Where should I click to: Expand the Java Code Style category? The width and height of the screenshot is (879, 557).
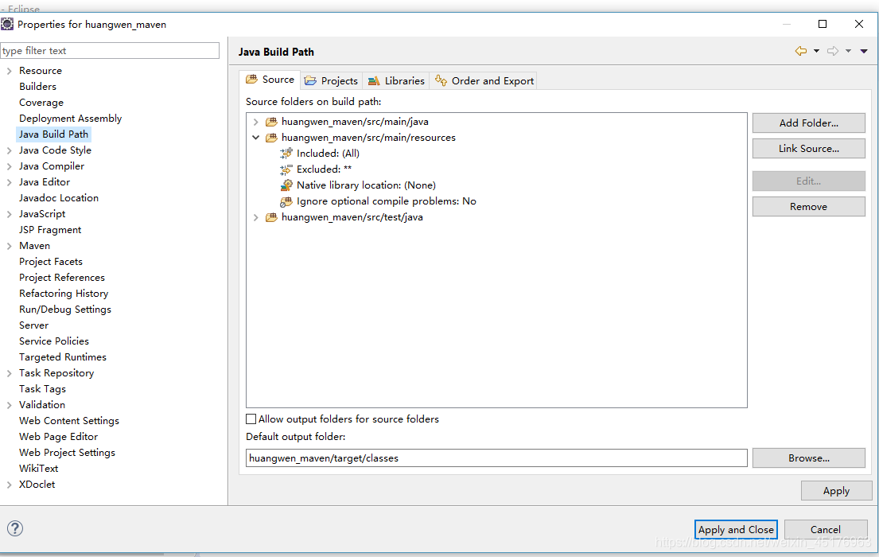click(9, 150)
